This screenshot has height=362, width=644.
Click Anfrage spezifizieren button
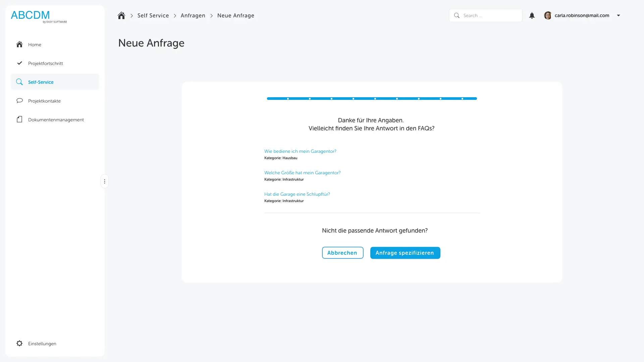(x=405, y=253)
